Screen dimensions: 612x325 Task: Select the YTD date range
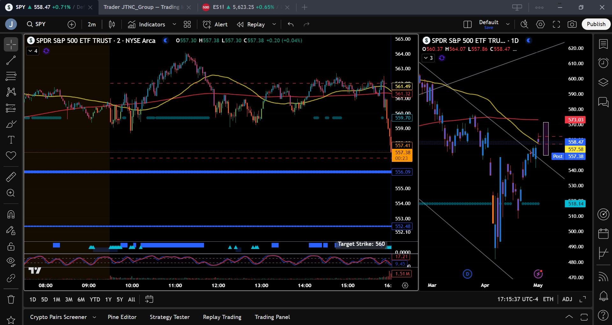point(95,300)
